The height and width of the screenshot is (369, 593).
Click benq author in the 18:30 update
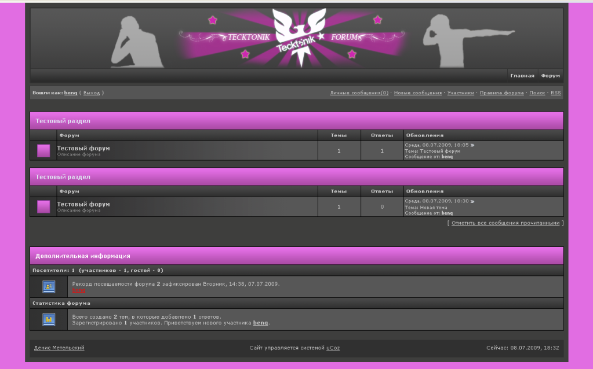tap(447, 213)
